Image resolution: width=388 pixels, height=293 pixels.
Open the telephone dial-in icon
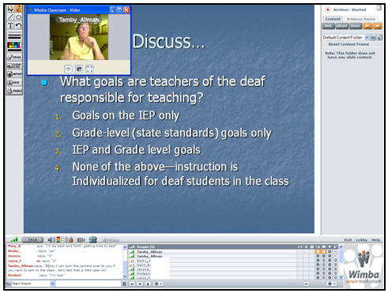click(x=92, y=239)
